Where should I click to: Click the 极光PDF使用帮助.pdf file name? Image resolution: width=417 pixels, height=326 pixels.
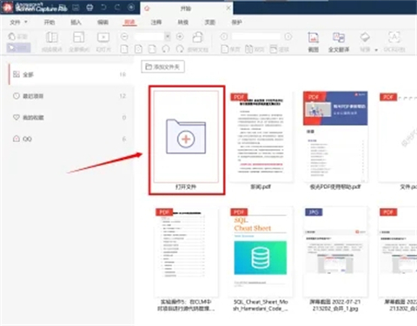(x=335, y=186)
